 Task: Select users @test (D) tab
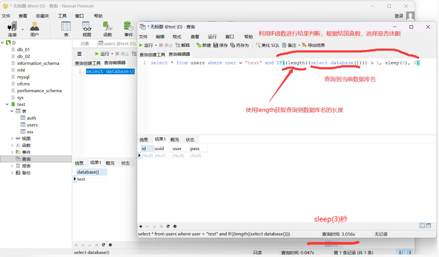pyautogui.click(x=117, y=43)
